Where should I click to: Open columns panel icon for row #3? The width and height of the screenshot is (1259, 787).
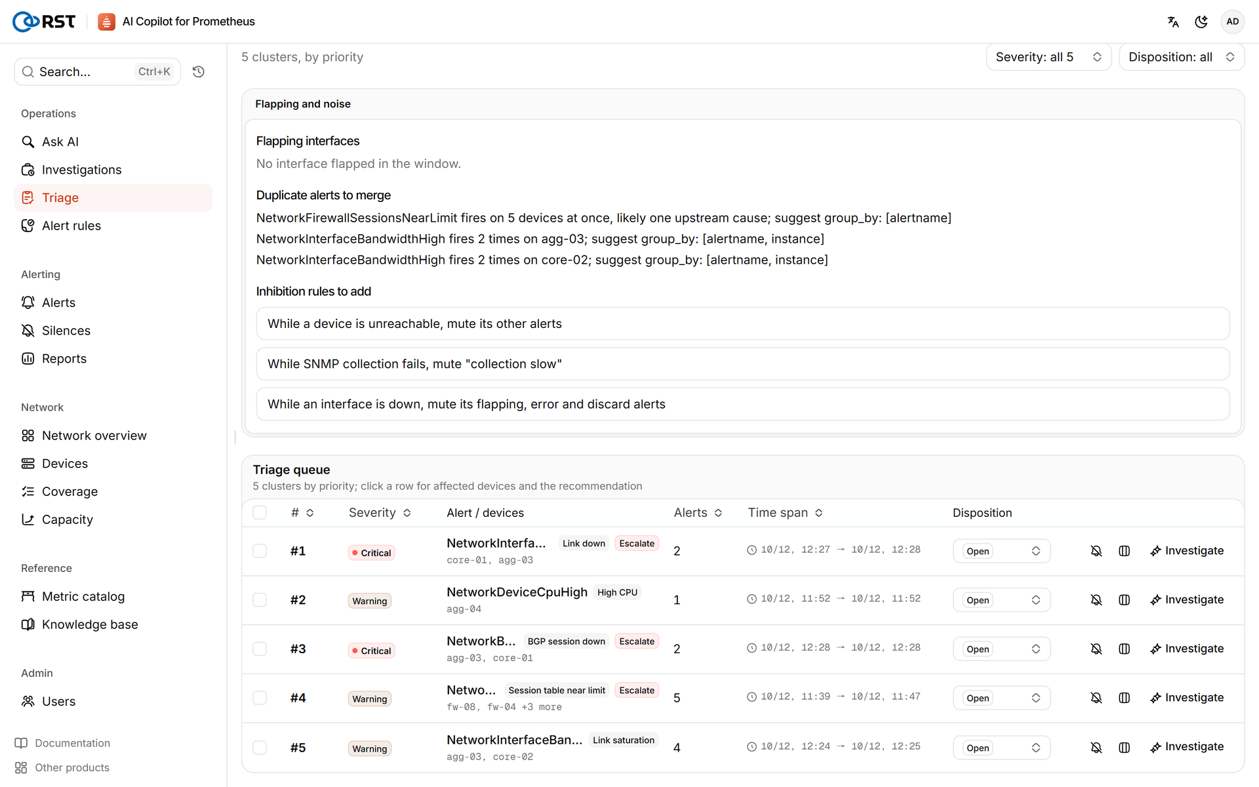(1124, 649)
